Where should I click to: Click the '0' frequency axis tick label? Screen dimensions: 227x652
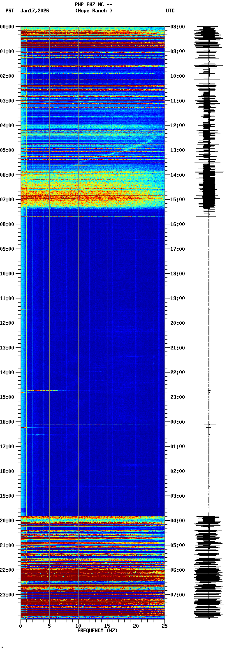coord(21,626)
